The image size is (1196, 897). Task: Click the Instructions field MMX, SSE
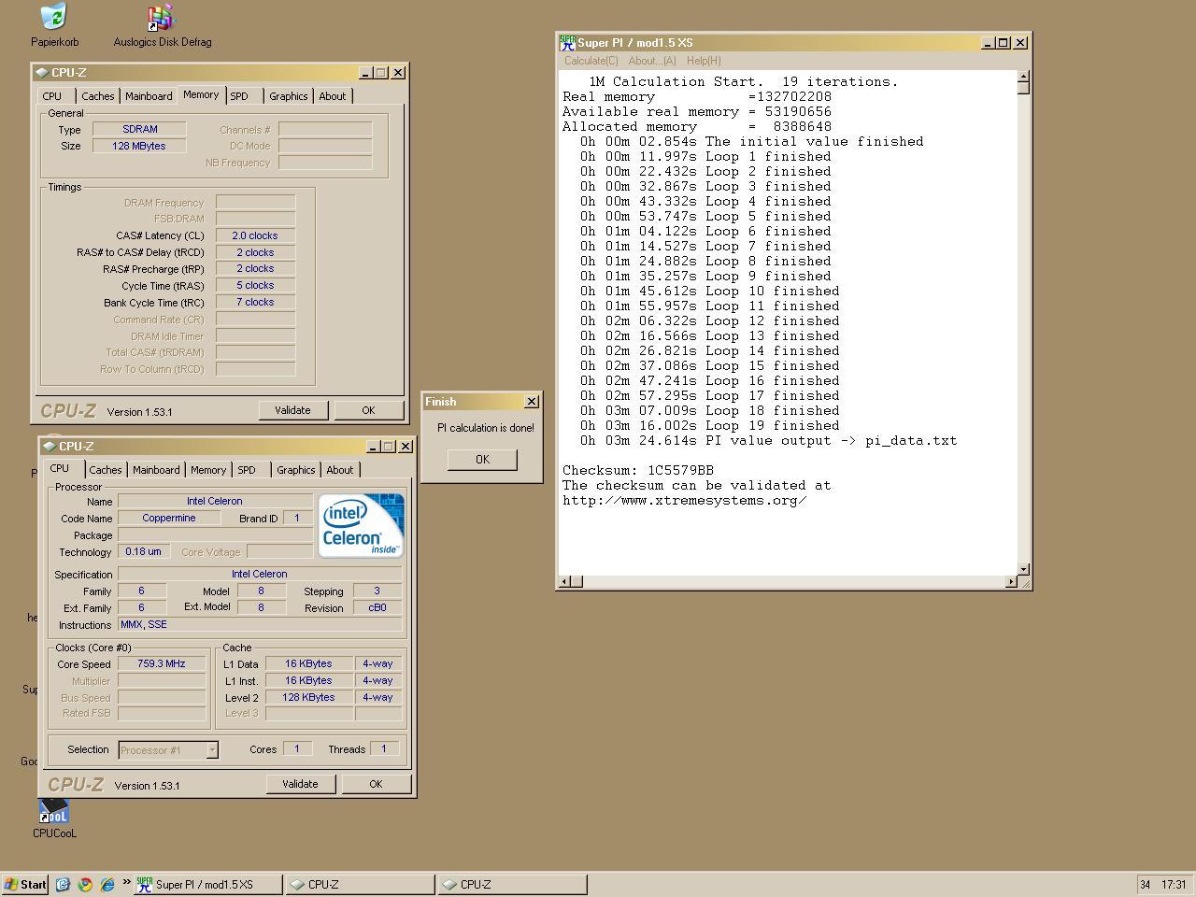point(260,624)
